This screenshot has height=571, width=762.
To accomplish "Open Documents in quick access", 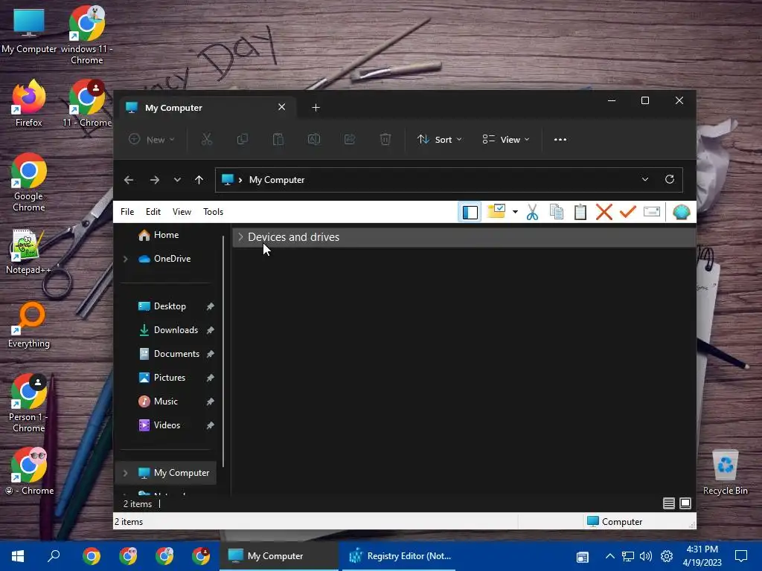I will click(x=176, y=354).
